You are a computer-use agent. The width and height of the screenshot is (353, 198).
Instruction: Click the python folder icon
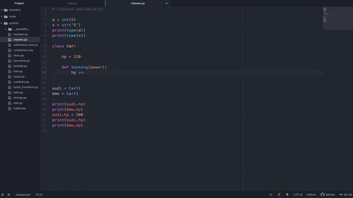(6, 23)
